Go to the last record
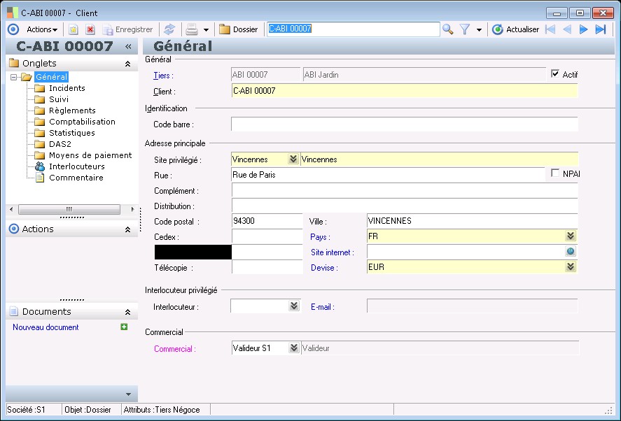The width and height of the screenshot is (621, 421). pos(600,29)
